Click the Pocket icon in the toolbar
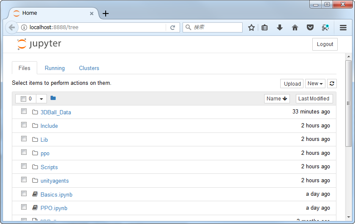This screenshot has width=355, height=224. [x=310, y=27]
